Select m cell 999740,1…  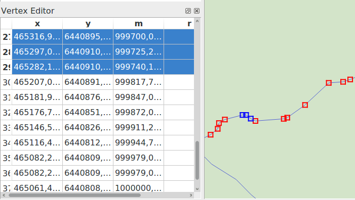[x=138, y=67]
